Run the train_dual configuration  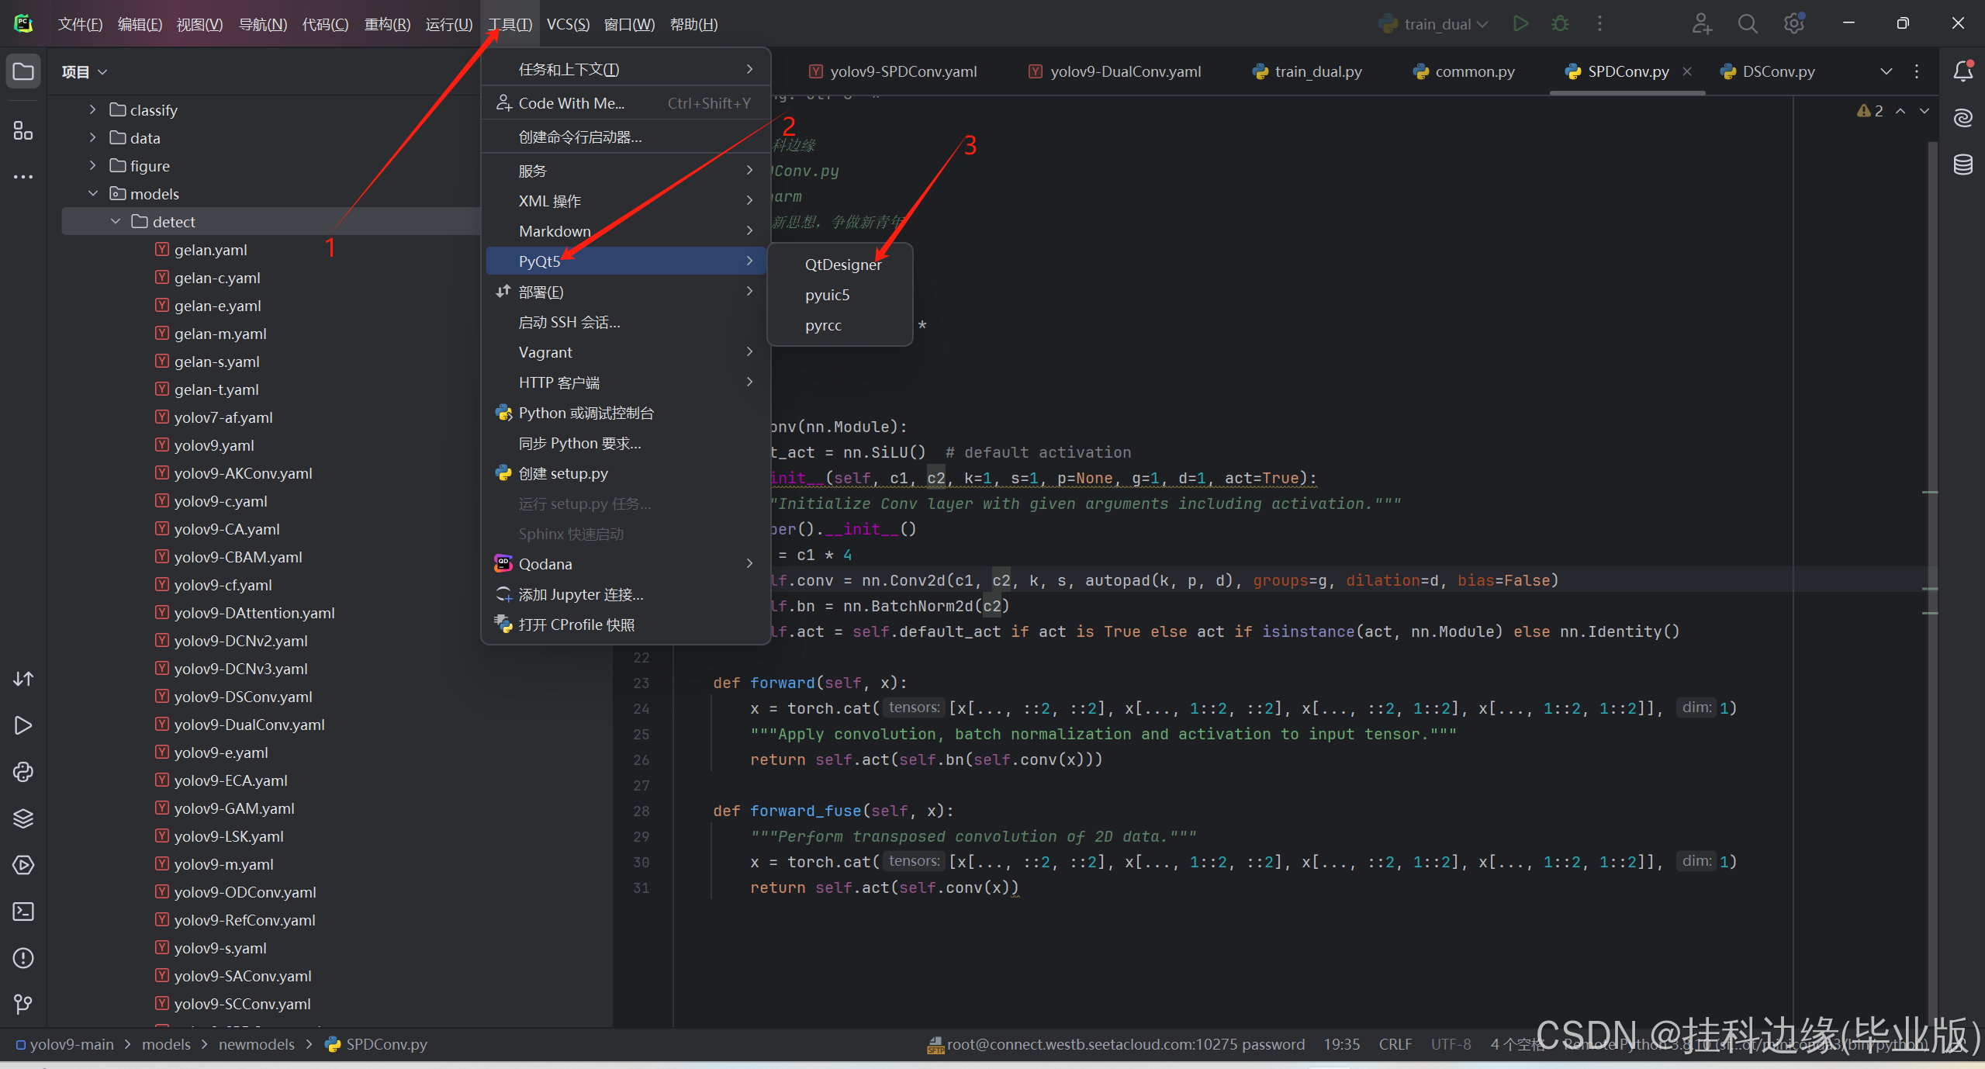point(1520,23)
